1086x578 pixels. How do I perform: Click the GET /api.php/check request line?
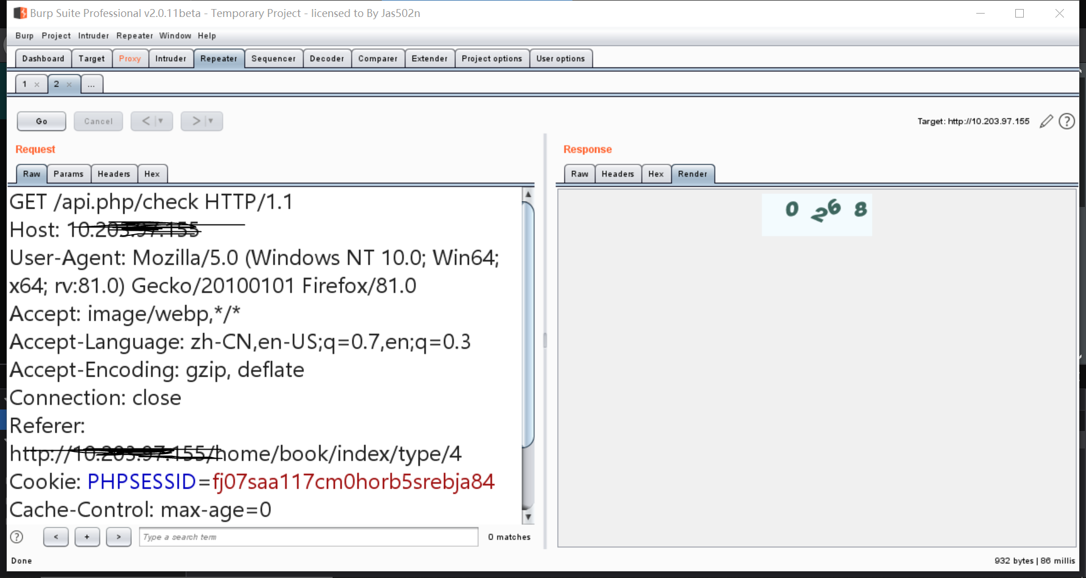[x=152, y=202]
